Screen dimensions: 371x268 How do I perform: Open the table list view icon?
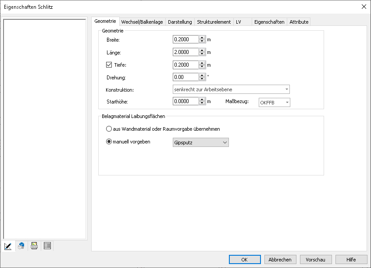pyautogui.click(x=47, y=246)
